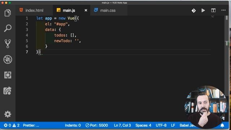This screenshot has height=130, width=231.
Task: Click the newTodo property on line 5
Action: pyautogui.click(x=62, y=41)
